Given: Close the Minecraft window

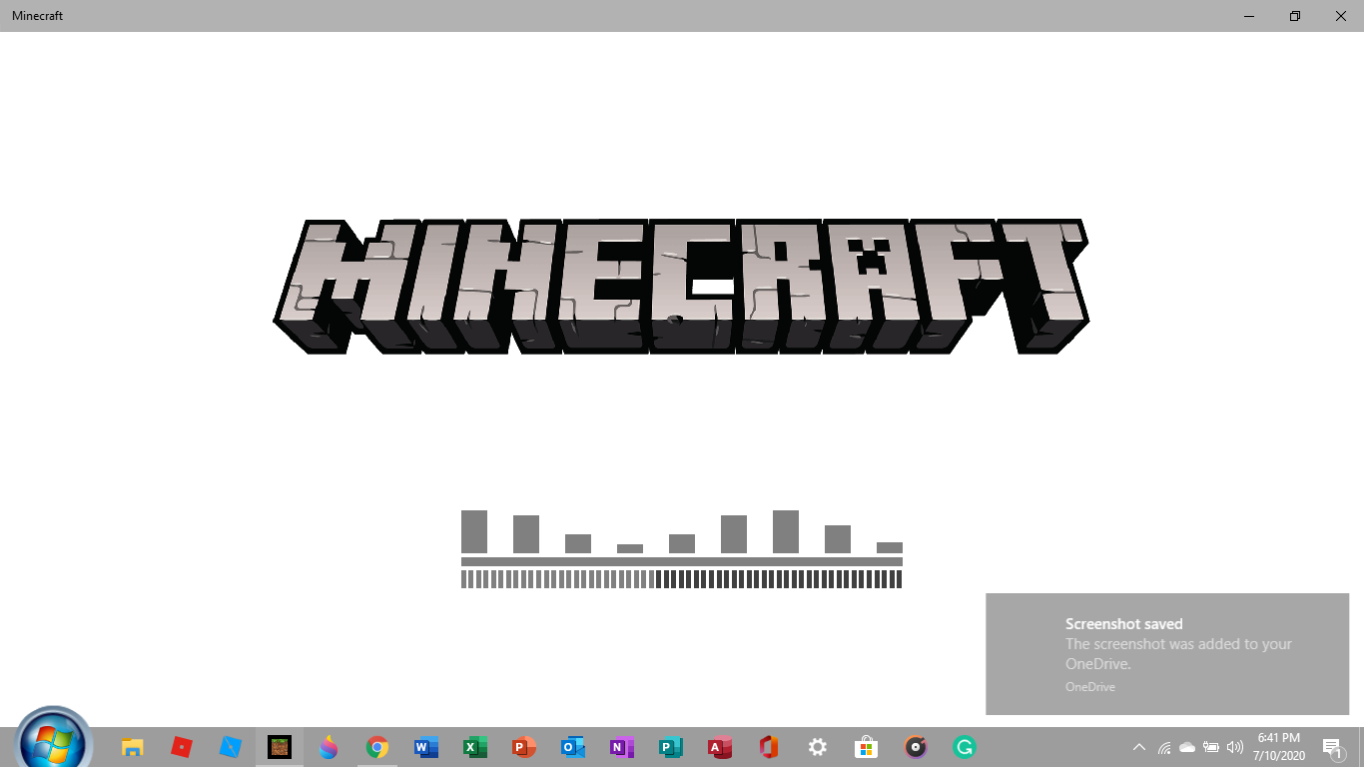Looking at the screenshot, I should tap(1341, 16).
